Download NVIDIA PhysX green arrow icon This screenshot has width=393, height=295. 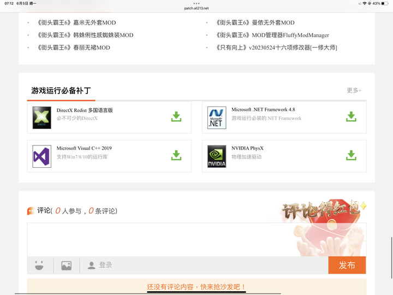(x=351, y=155)
